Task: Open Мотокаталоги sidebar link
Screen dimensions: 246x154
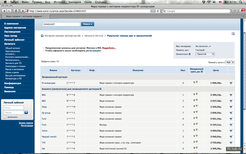Action: [x=13, y=60]
